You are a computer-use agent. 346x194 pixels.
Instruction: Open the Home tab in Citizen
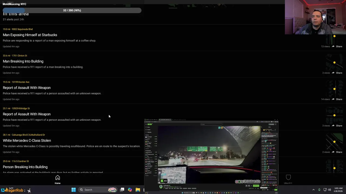click(x=58, y=179)
